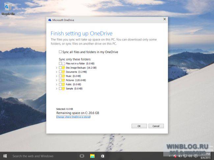Expand the Public folder arrow

(x=57, y=84)
